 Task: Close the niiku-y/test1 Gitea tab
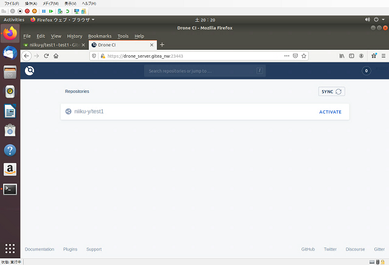click(x=83, y=45)
